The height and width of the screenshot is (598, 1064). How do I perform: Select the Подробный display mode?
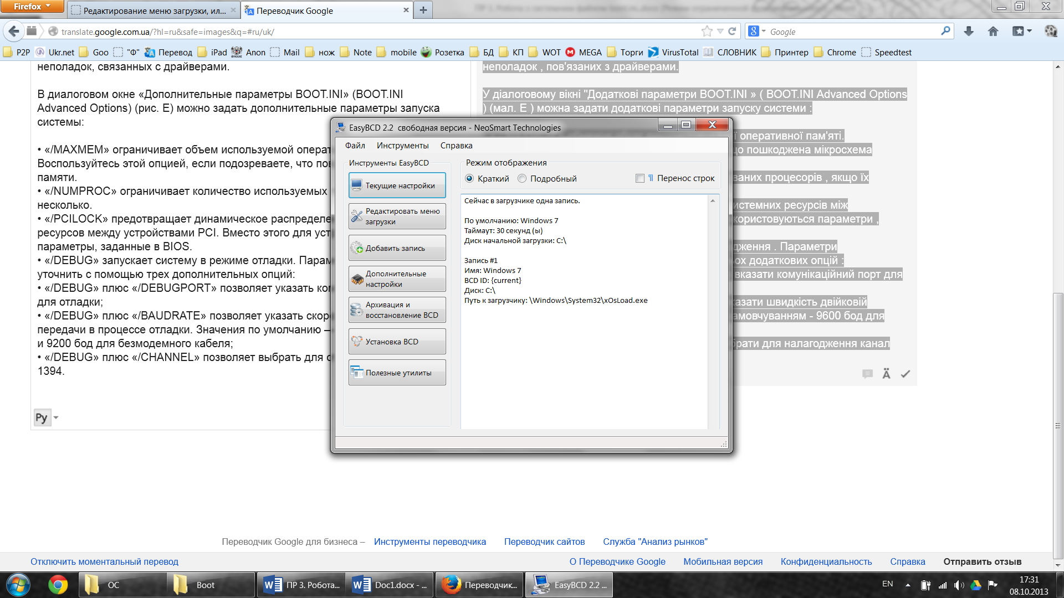522,178
